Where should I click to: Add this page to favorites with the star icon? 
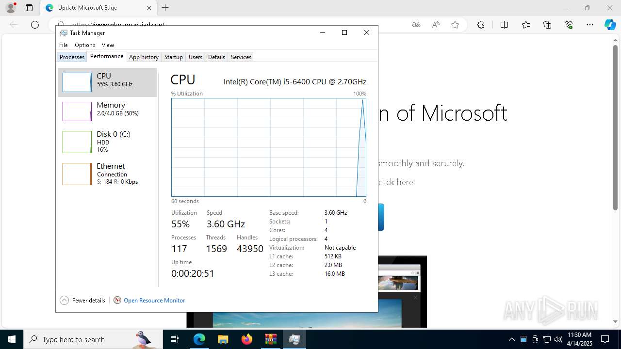[x=455, y=25]
